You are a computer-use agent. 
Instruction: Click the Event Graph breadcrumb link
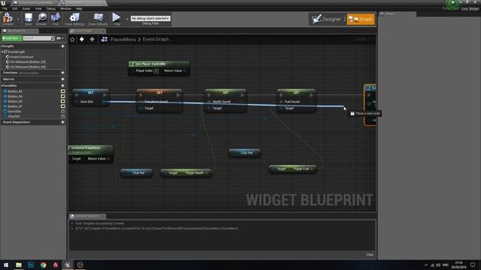pos(156,39)
